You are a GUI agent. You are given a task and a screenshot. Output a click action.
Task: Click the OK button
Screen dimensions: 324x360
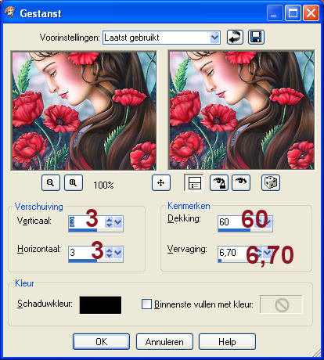point(101,341)
